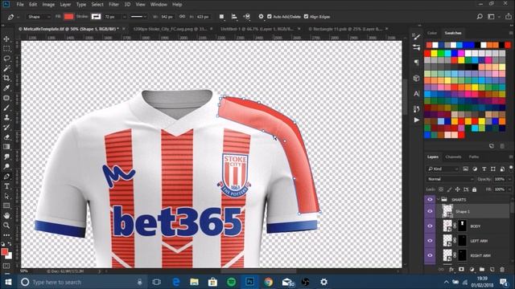Screen dimensions: 515x289
Task: Switch to the Paths tab
Action: pos(474,157)
